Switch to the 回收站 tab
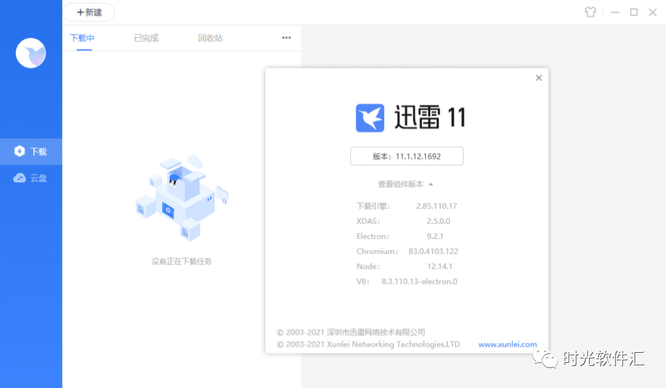The image size is (666, 388). 210,38
